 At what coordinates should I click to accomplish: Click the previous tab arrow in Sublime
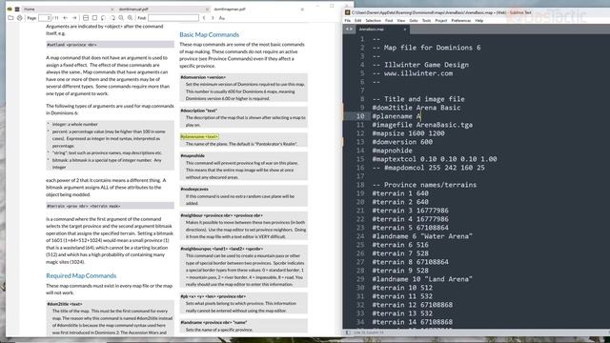(x=347, y=30)
